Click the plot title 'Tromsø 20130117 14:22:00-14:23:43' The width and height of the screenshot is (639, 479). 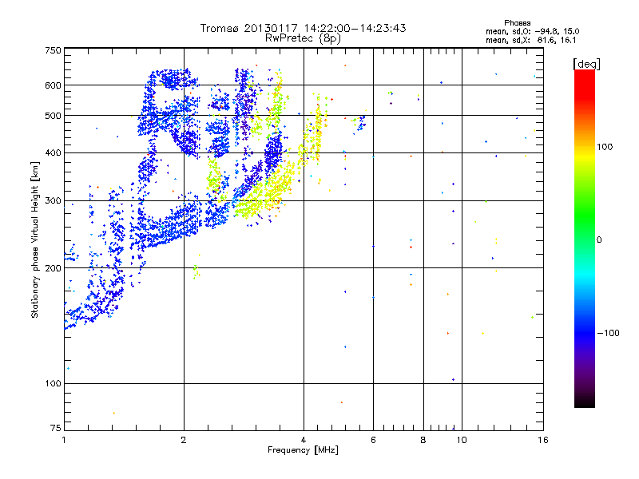(303, 28)
